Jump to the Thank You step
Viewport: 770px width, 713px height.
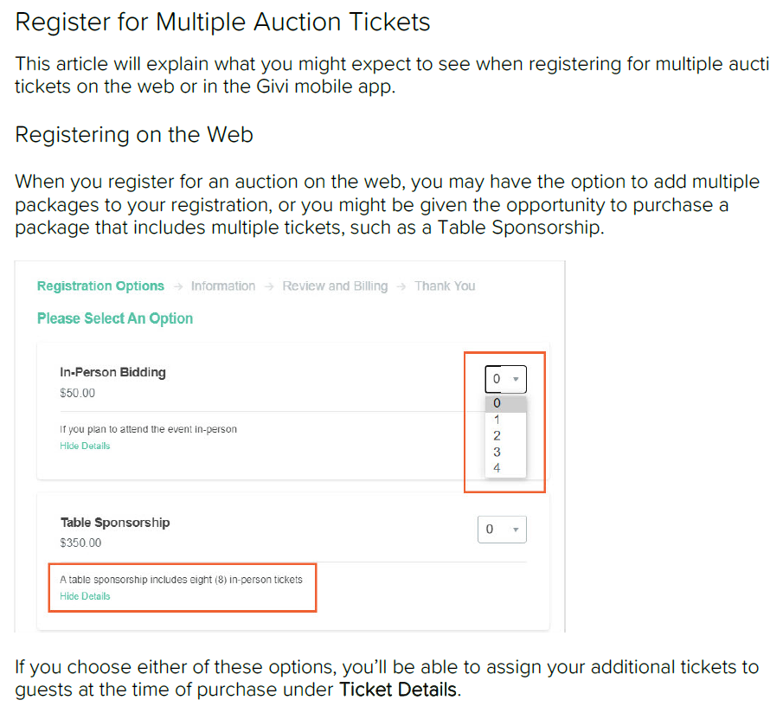tap(445, 286)
